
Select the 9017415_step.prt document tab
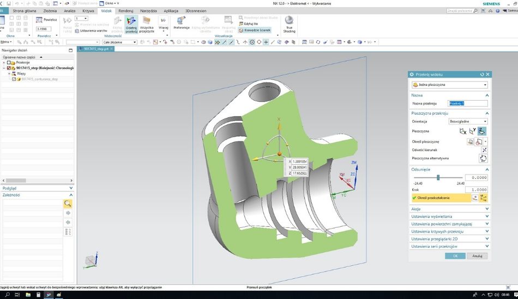point(96,49)
